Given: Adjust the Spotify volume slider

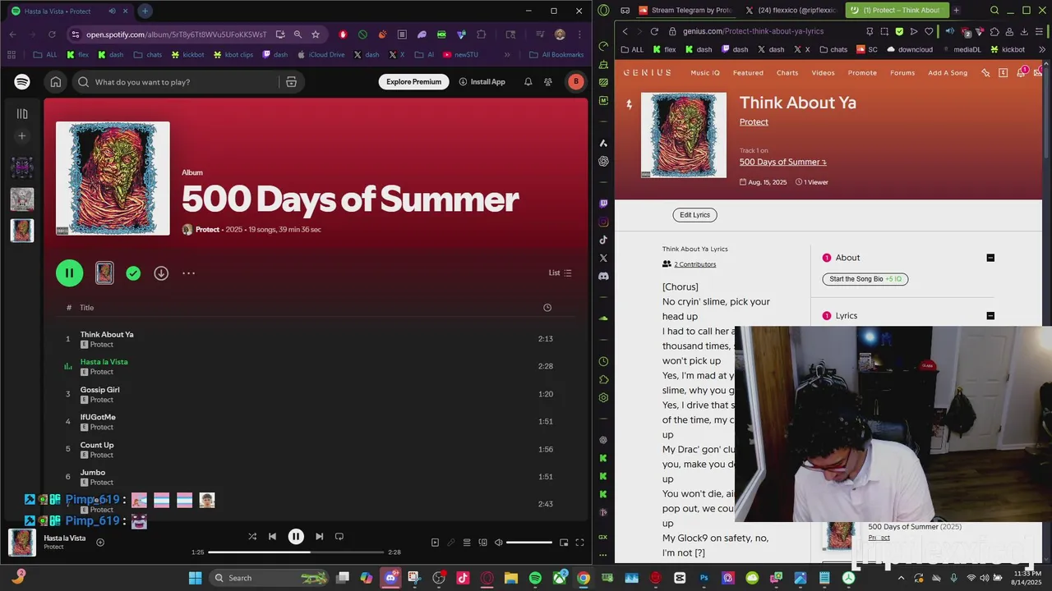Looking at the screenshot, I should 529,543.
